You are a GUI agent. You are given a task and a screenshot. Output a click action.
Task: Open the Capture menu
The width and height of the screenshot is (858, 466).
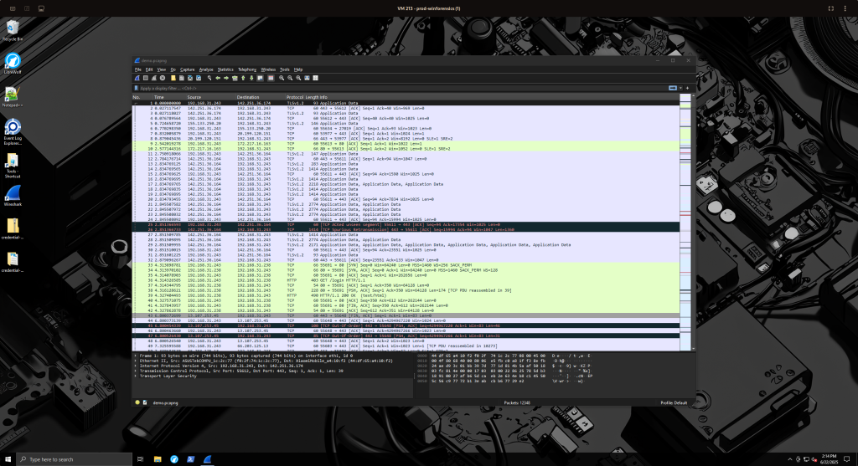coord(187,70)
